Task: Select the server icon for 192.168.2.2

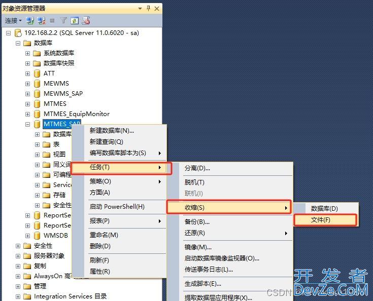Action: pos(18,33)
